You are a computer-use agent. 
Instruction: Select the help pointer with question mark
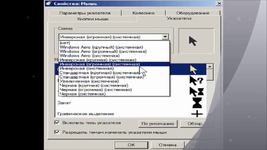click(x=196, y=80)
